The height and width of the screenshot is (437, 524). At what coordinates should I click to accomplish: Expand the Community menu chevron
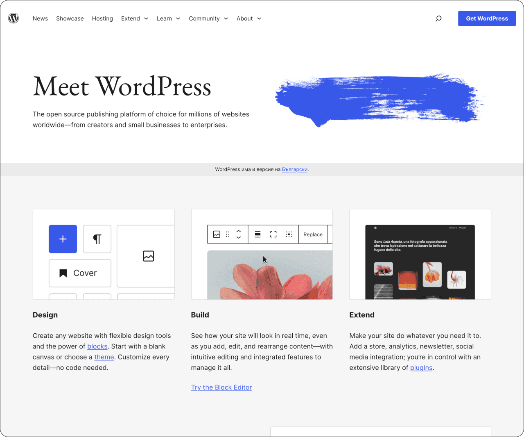(226, 18)
